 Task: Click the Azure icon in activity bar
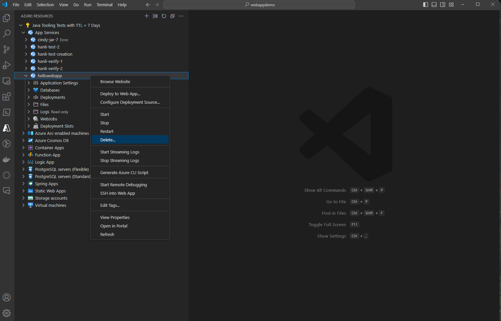coord(7,128)
